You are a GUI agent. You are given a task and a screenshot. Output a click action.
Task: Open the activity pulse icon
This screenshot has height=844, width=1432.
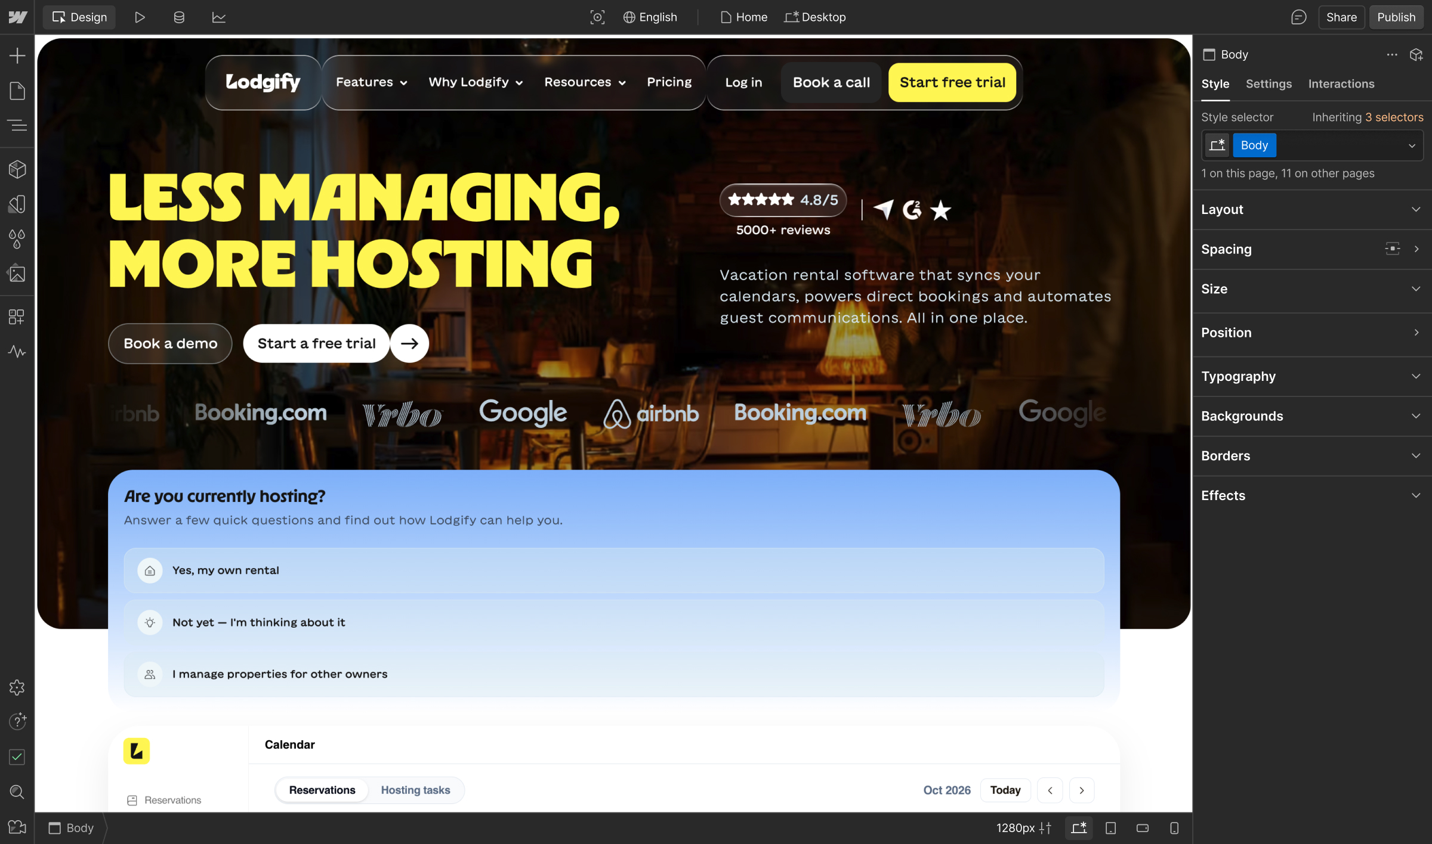coord(17,351)
